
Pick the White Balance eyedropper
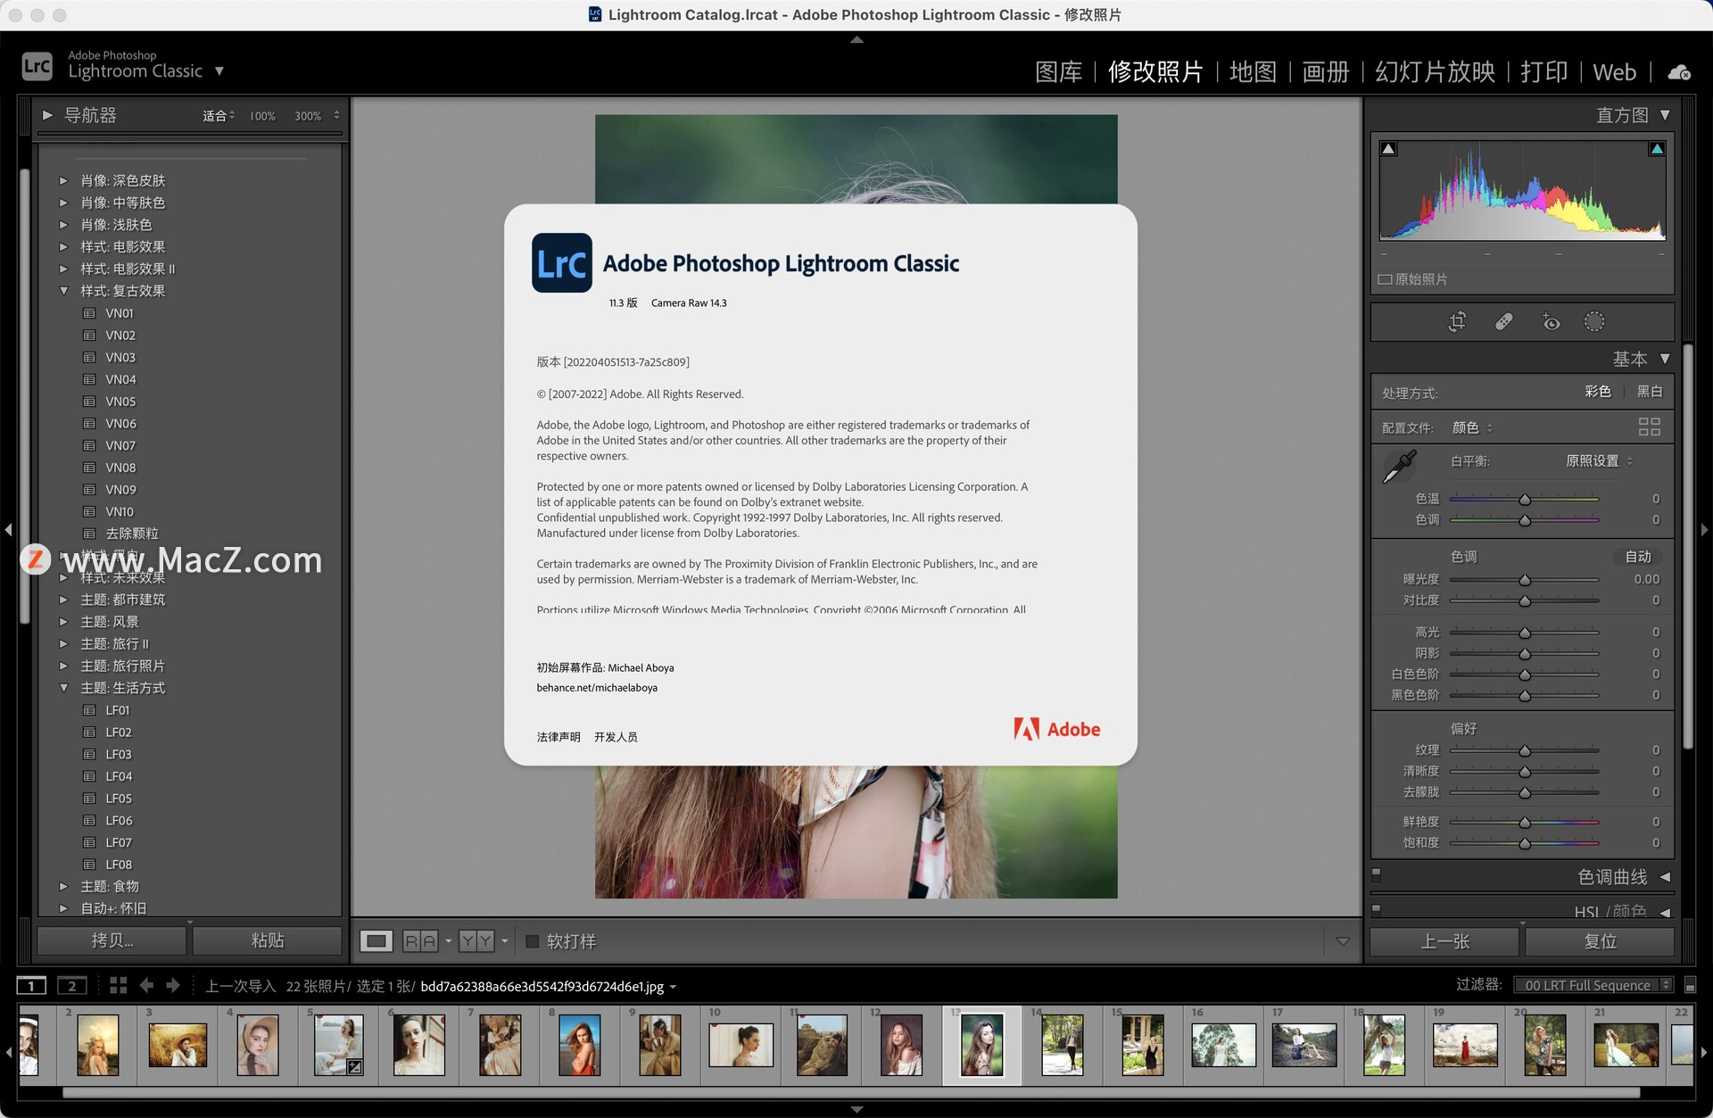tap(1399, 467)
